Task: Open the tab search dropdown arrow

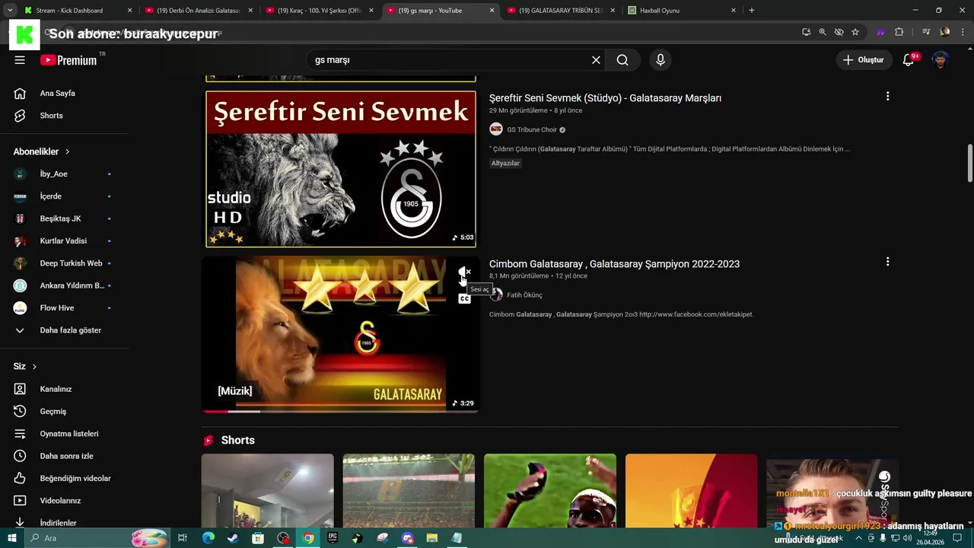Action: 10,11
